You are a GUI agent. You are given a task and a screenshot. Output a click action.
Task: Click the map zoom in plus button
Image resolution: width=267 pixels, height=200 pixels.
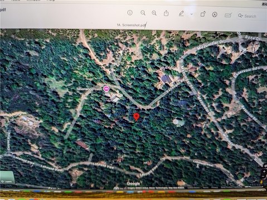coord(264,172)
